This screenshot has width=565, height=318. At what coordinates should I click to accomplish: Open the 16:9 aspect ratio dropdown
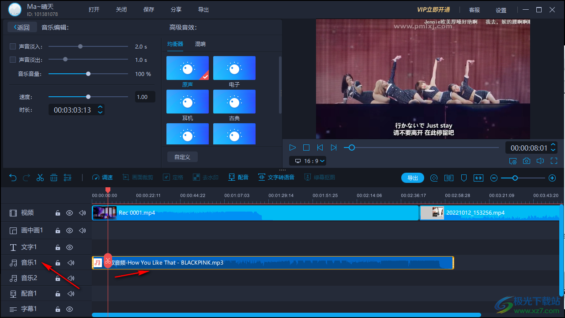pos(308,161)
